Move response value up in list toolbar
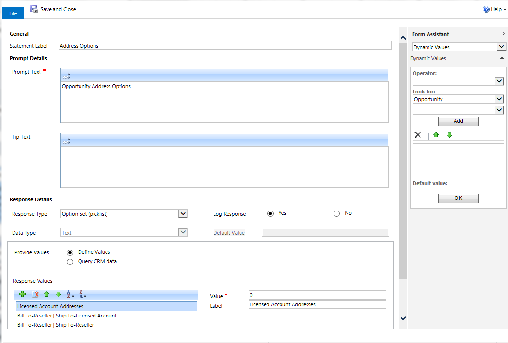 (x=47, y=294)
